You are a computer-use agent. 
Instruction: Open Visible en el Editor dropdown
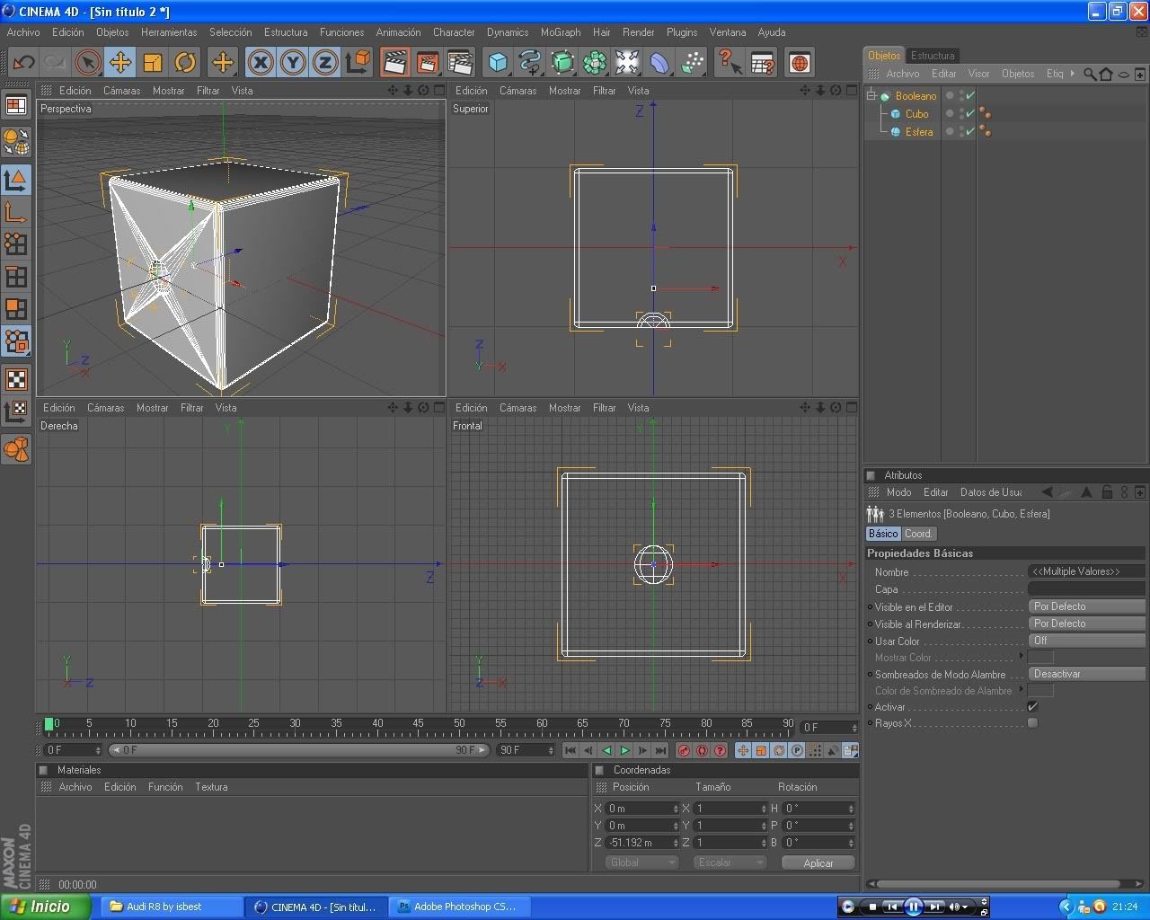tap(1086, 606)
